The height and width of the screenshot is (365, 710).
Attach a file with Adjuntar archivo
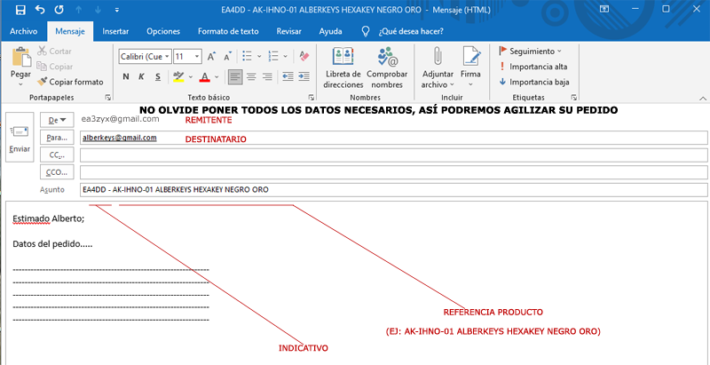438,67
